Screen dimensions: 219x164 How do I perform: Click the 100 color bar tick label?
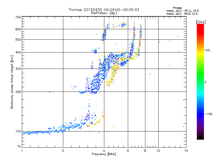(x=207, y=50)
